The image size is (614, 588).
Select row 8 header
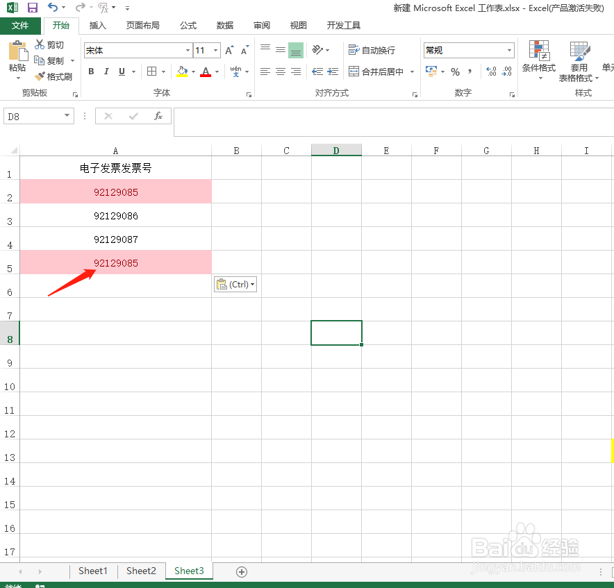(x=10, y=333)
